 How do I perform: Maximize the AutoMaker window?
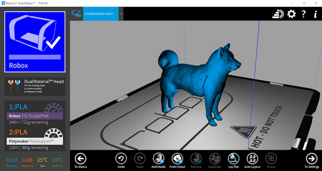[304, 3]
